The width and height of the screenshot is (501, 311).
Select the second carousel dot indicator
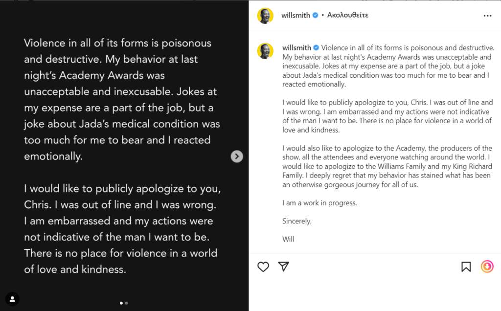127,303
